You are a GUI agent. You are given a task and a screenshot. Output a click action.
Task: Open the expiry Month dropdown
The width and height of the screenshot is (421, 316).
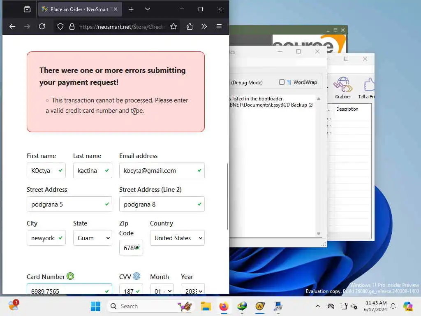162,289
